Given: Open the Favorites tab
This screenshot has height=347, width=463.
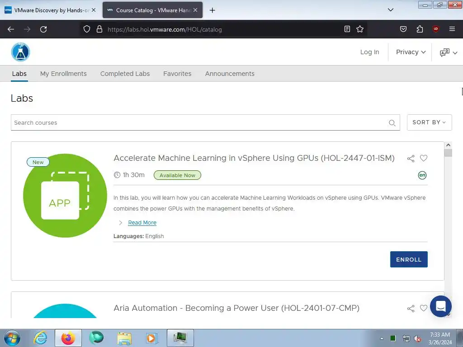Looking at the screenshot, I should 177,74.
